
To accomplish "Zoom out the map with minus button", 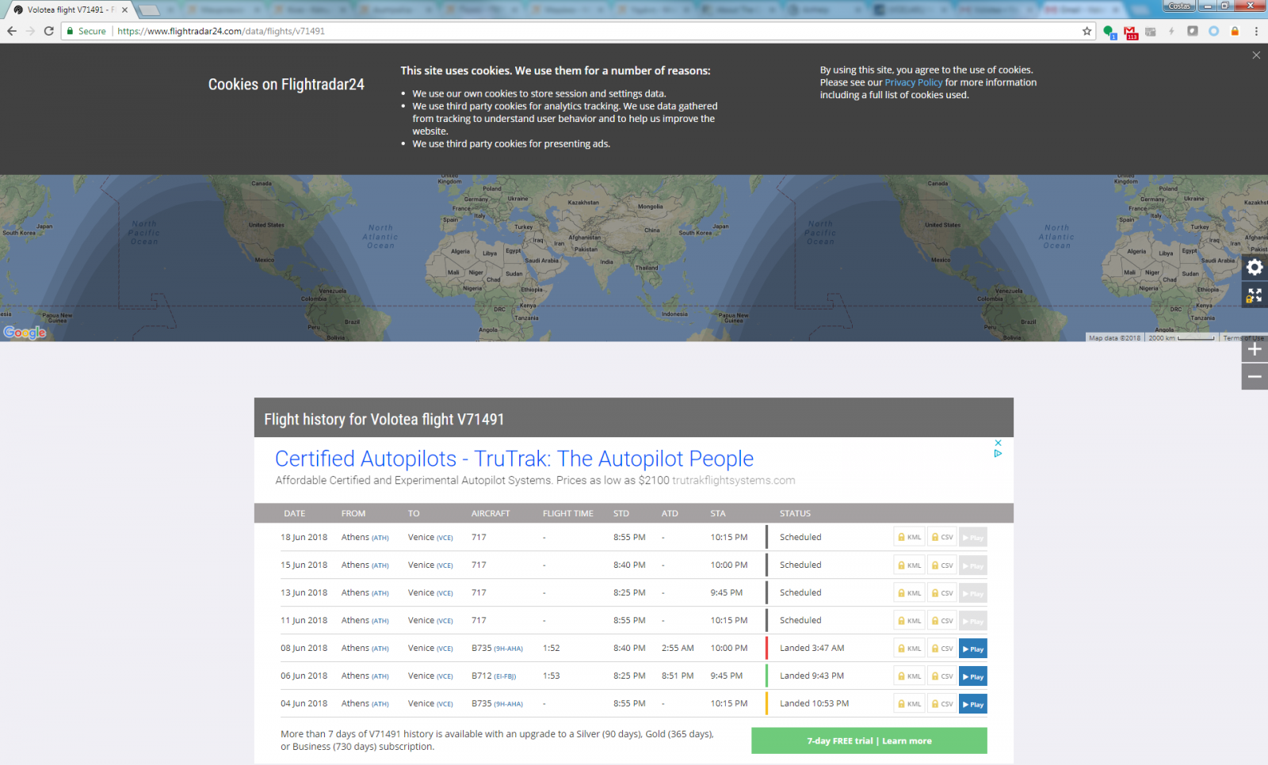I will (1255, 377).
